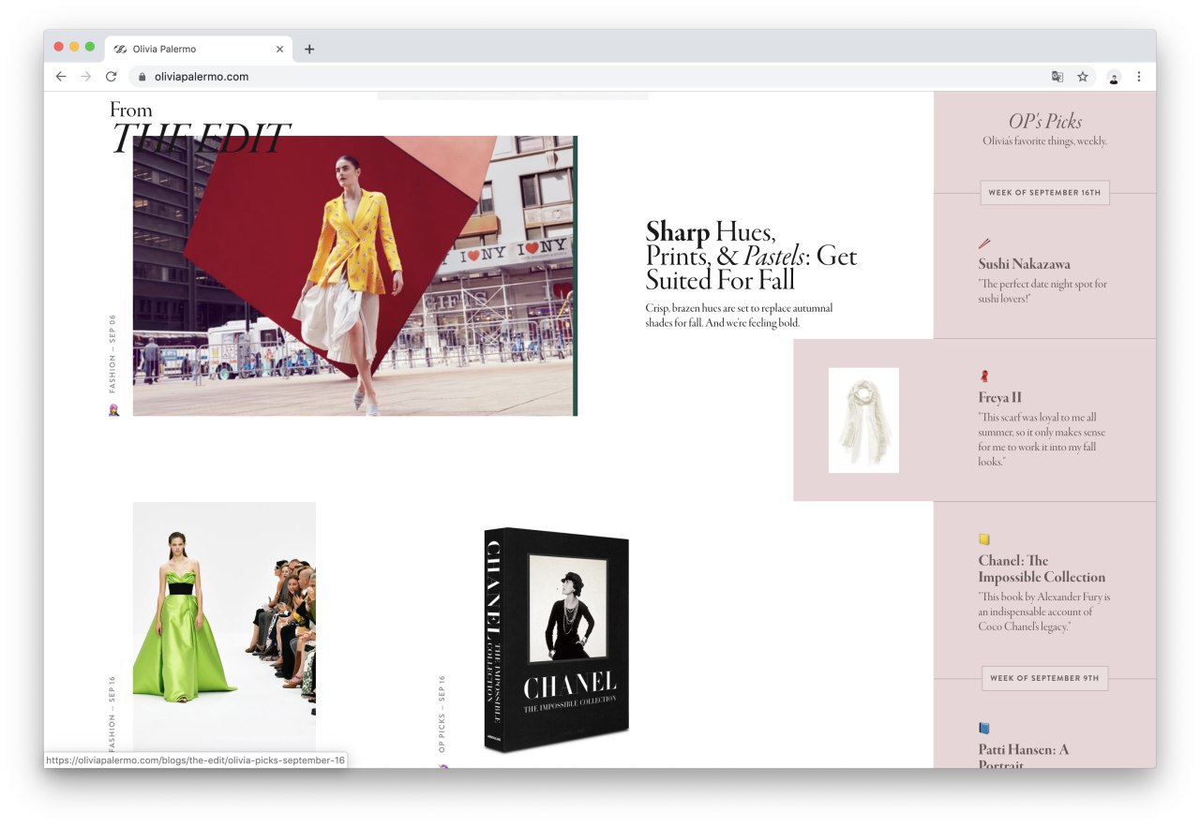1200x826 pixels.
Task: Open Freya II pick title
Action: [x=999, y=397]
